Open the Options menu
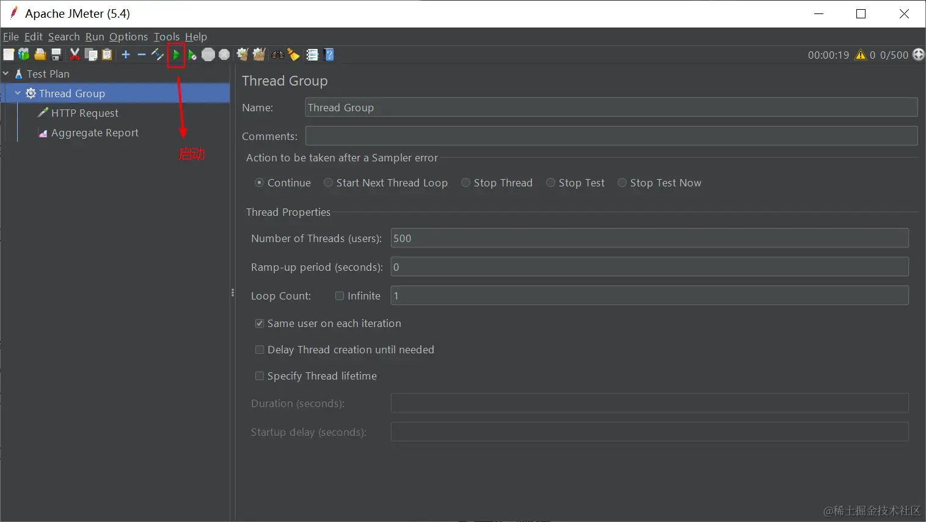 click(129, 37)
